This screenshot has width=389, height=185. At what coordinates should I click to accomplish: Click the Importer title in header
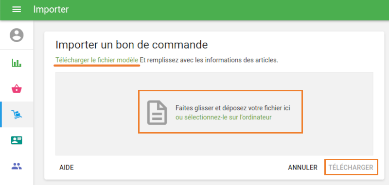51,10
